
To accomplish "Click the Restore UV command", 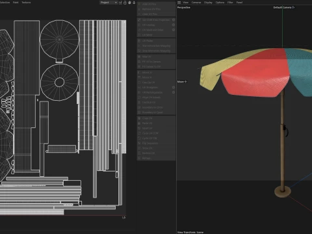I will 156,153.
